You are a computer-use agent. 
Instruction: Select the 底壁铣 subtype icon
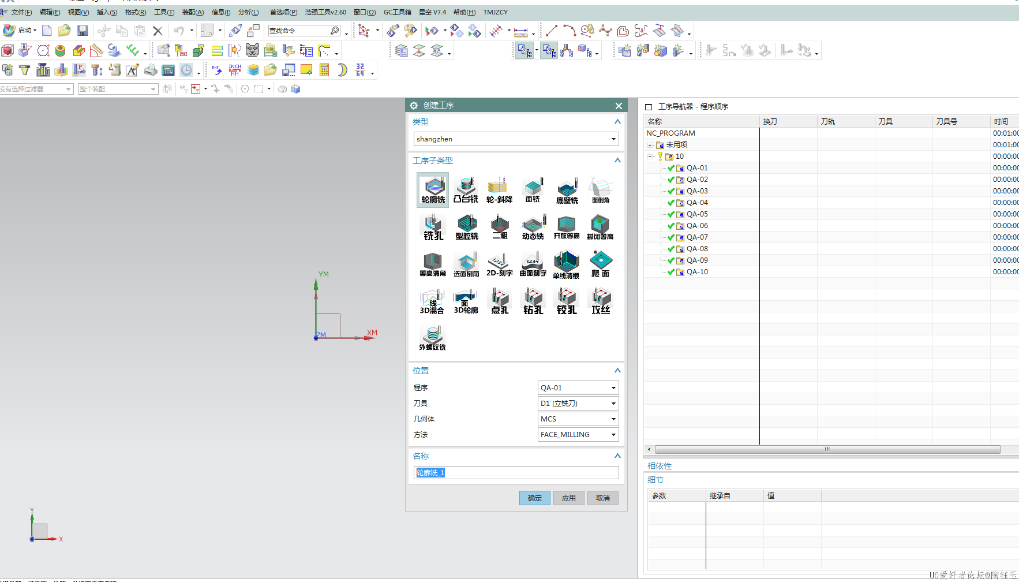[x=567, y=190]
